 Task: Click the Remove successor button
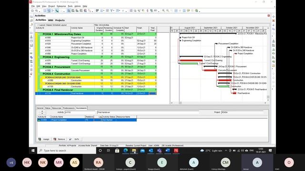(59, 139)
